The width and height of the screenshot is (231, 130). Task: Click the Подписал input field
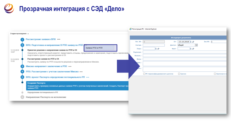coord(185,52)
